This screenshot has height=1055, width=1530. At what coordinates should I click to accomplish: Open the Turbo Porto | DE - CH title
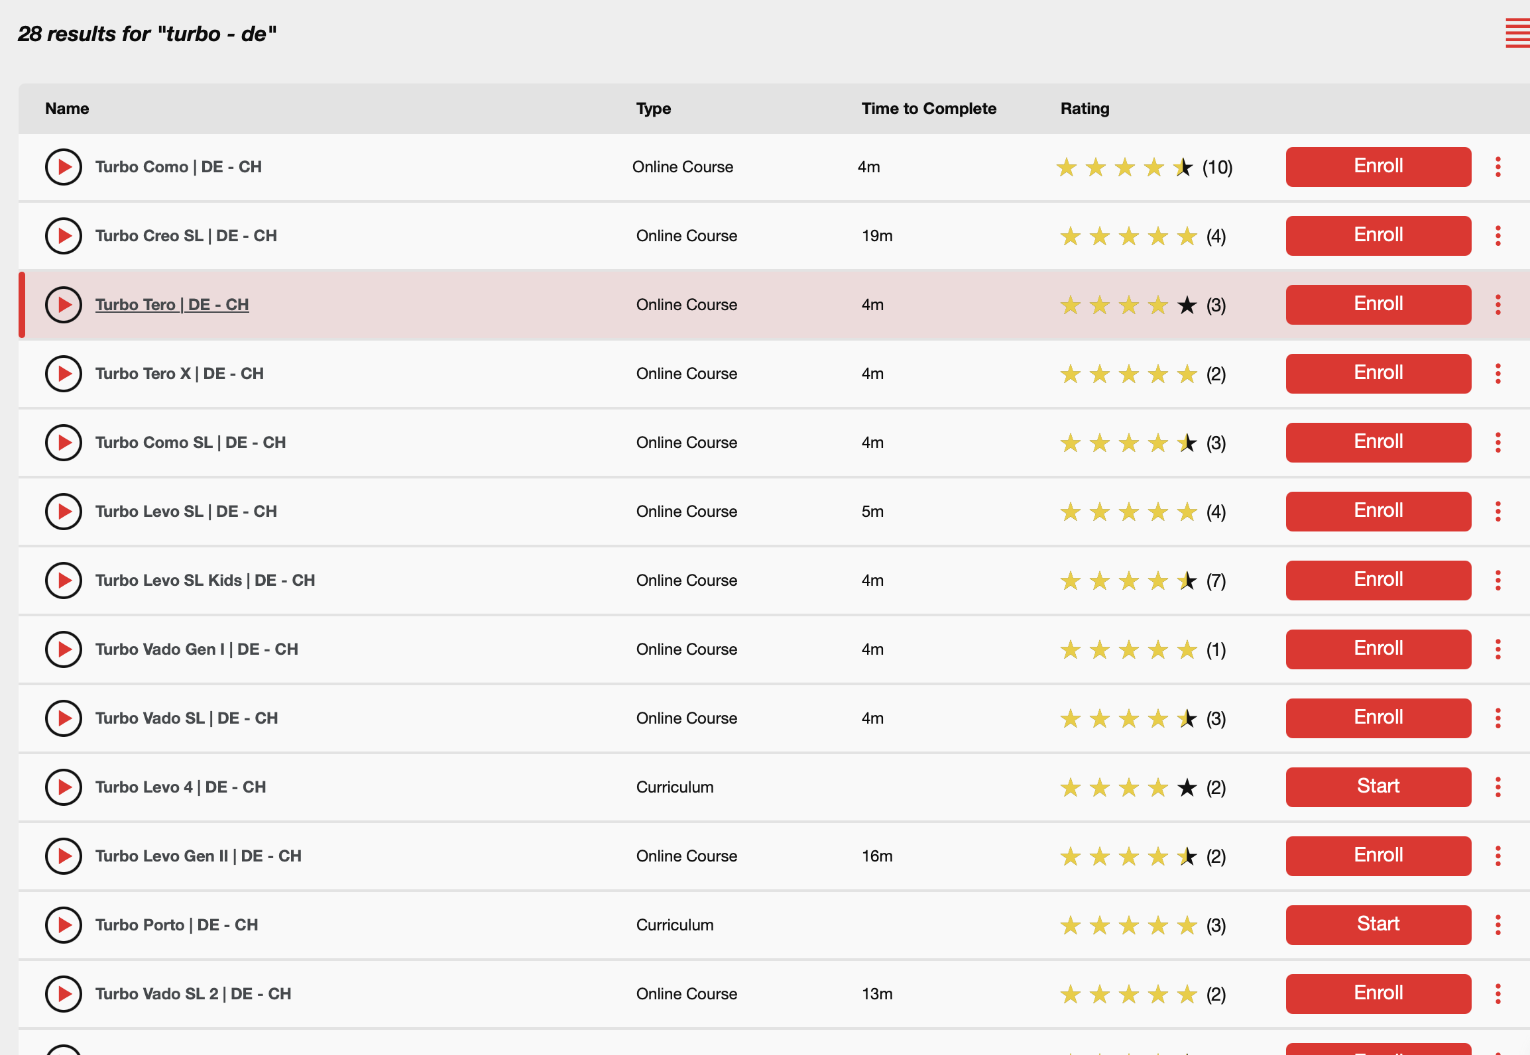click(x=176, y=925)
